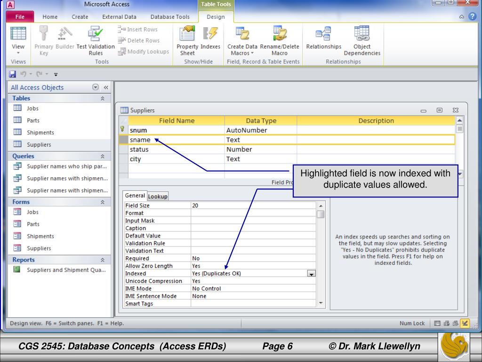Select Suppliers table in navigation pane
This screenshot has width=482, height=362.
pyautogui.click(x=60, y=144)
